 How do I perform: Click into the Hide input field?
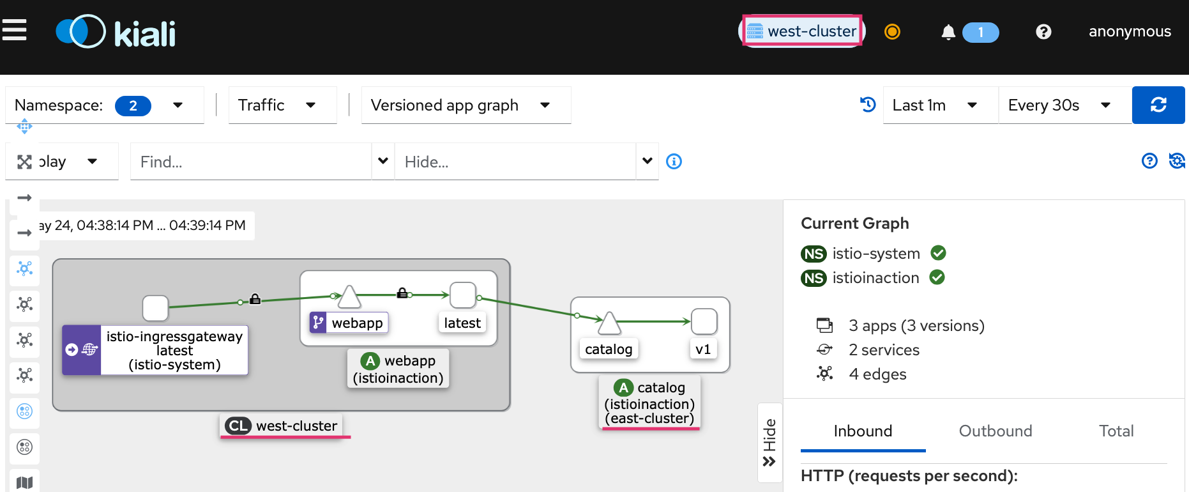coord(515,162)
